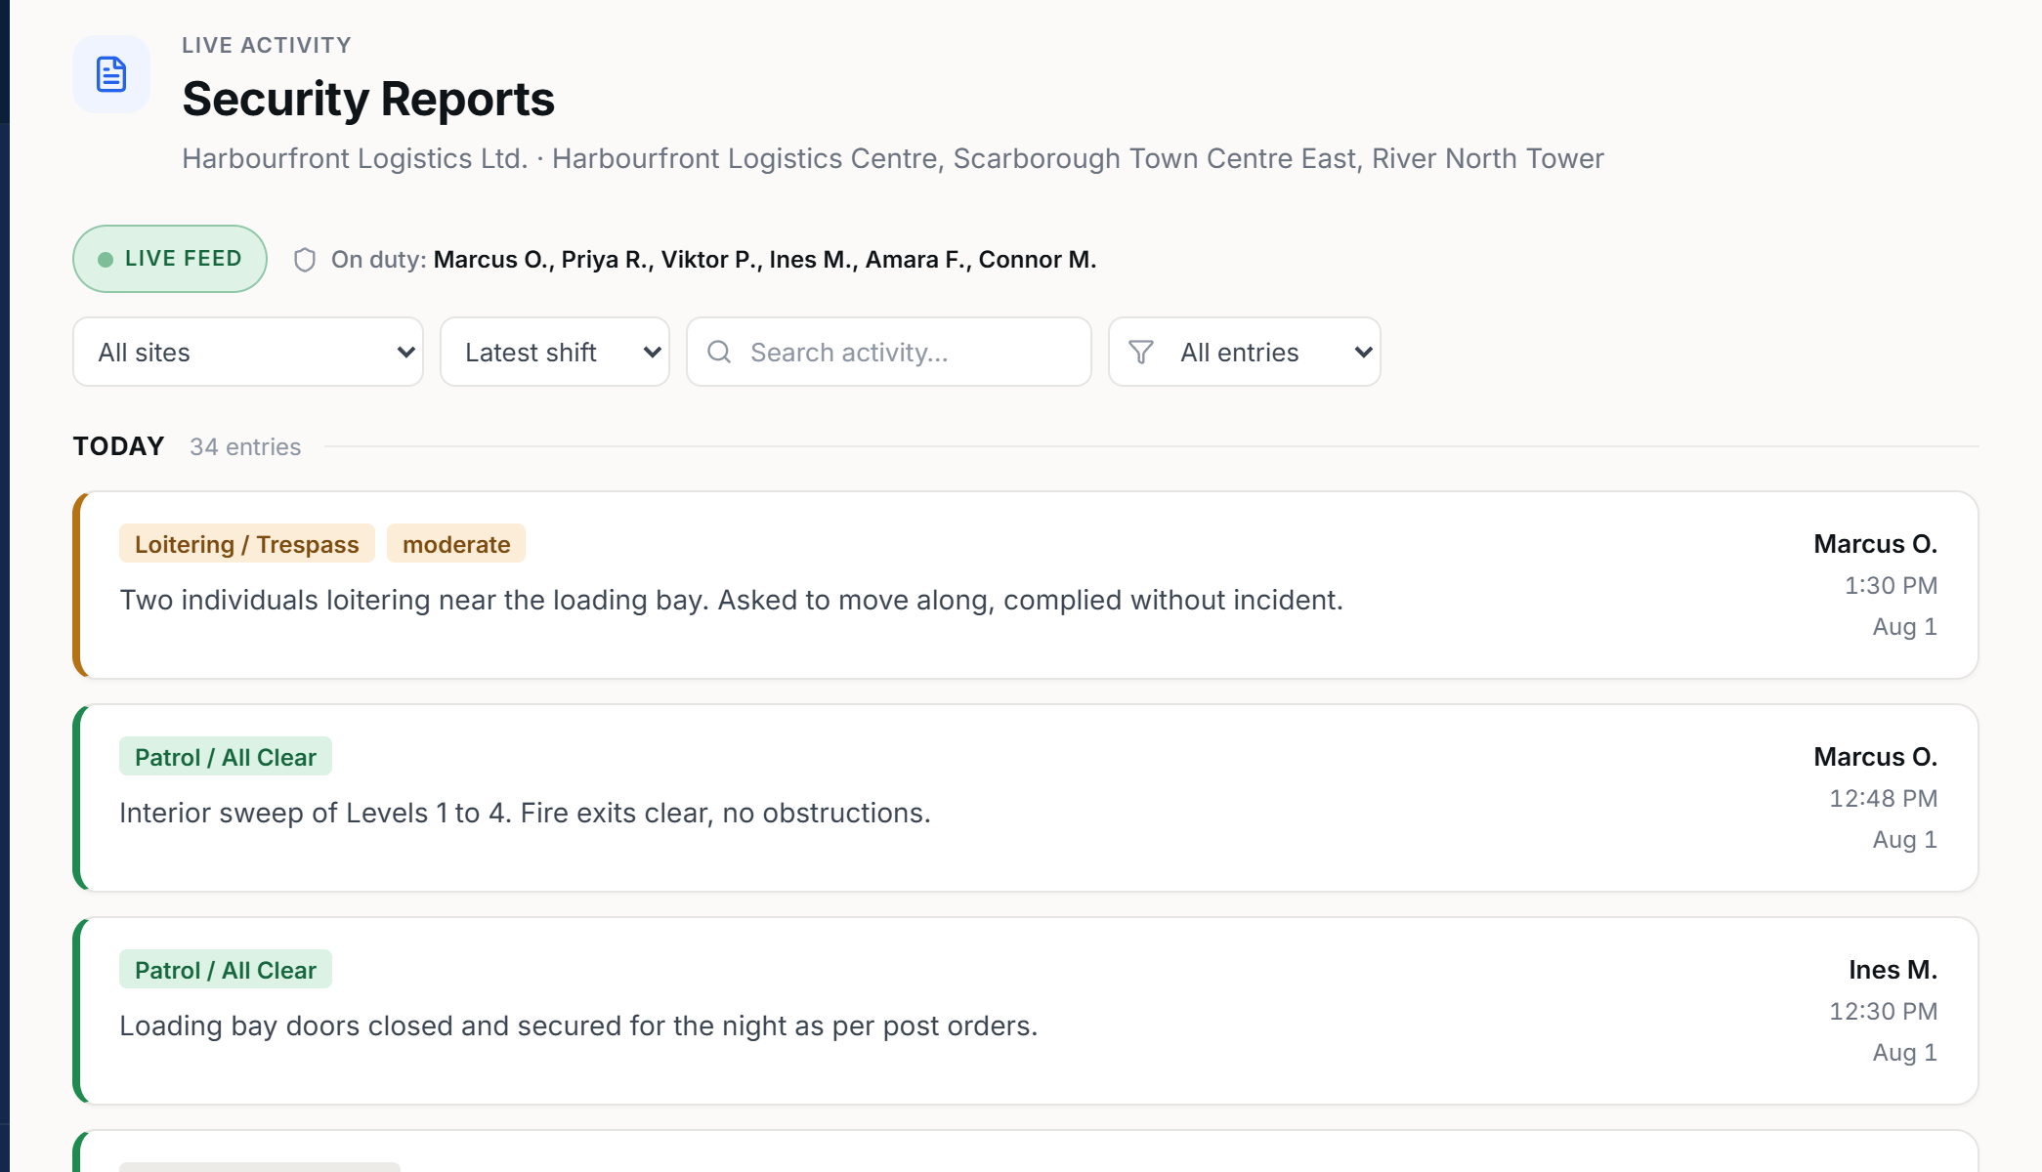
Task: Click the LIVE ACTIVITY label
Action: tap(267, 45)
